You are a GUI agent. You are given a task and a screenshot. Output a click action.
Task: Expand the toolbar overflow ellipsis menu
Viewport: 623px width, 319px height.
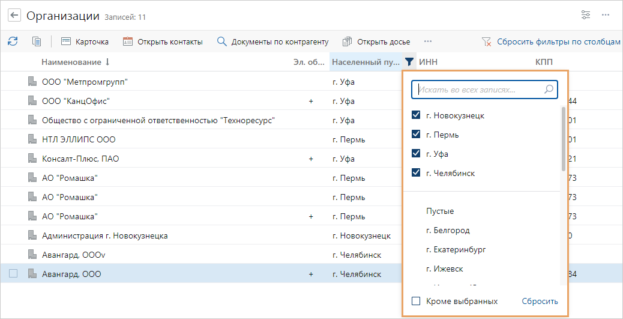coord(428,41)
